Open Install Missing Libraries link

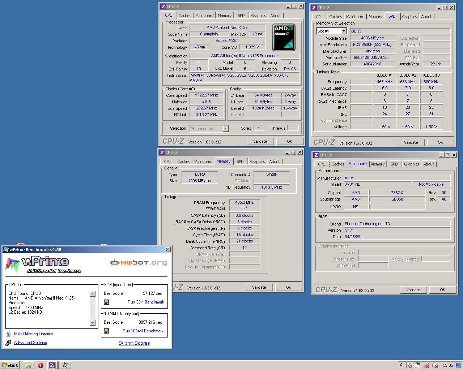coord(33,334)
